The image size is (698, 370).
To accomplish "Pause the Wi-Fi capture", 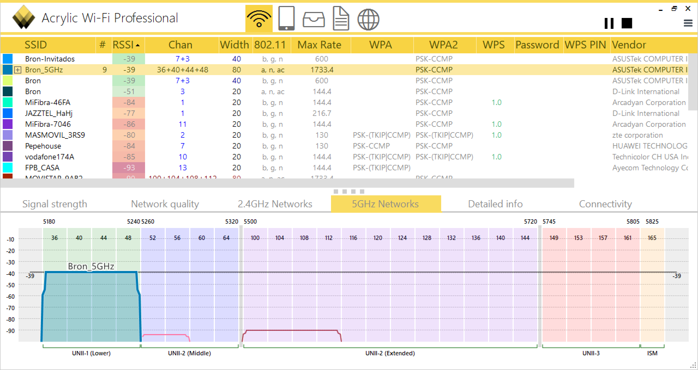I will coord(609,23).
